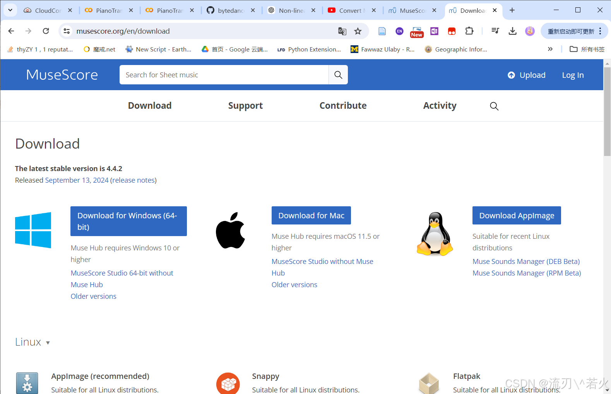This screenshot has width=611, height=394.
Task: Open the release notes link
Action: pos(134,180)
